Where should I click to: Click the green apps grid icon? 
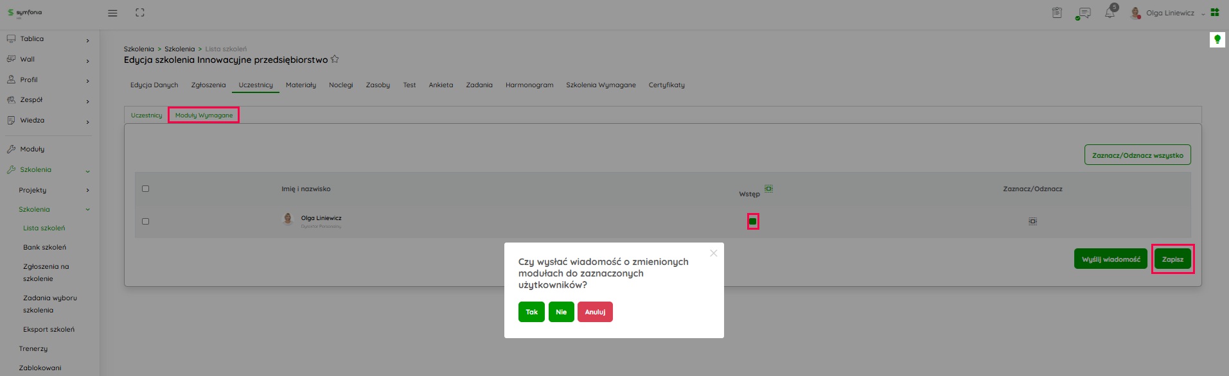(1214, 13)
